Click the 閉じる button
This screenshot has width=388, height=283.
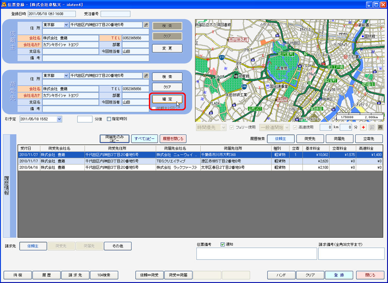click(x=370, y=275)
